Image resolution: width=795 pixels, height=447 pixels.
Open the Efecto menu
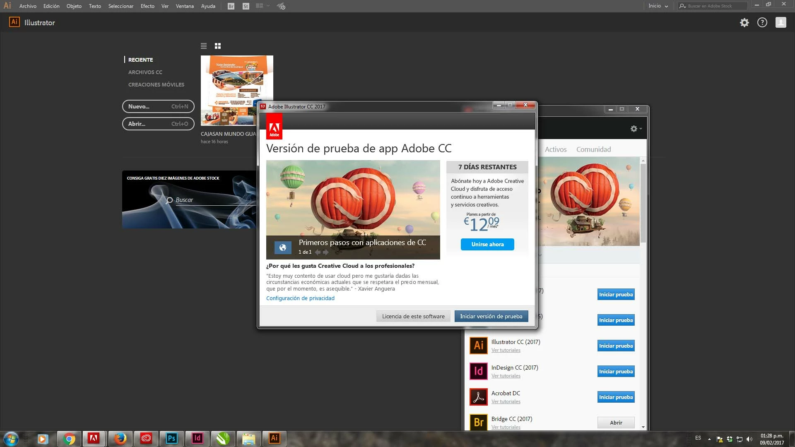click(147, 6)
